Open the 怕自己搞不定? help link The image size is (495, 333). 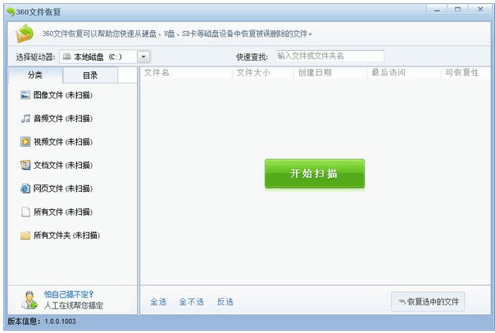69,294
